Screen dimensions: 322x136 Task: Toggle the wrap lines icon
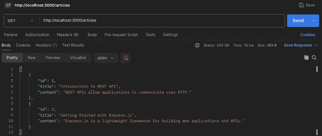pyautogui.click(x=126, y=58)
